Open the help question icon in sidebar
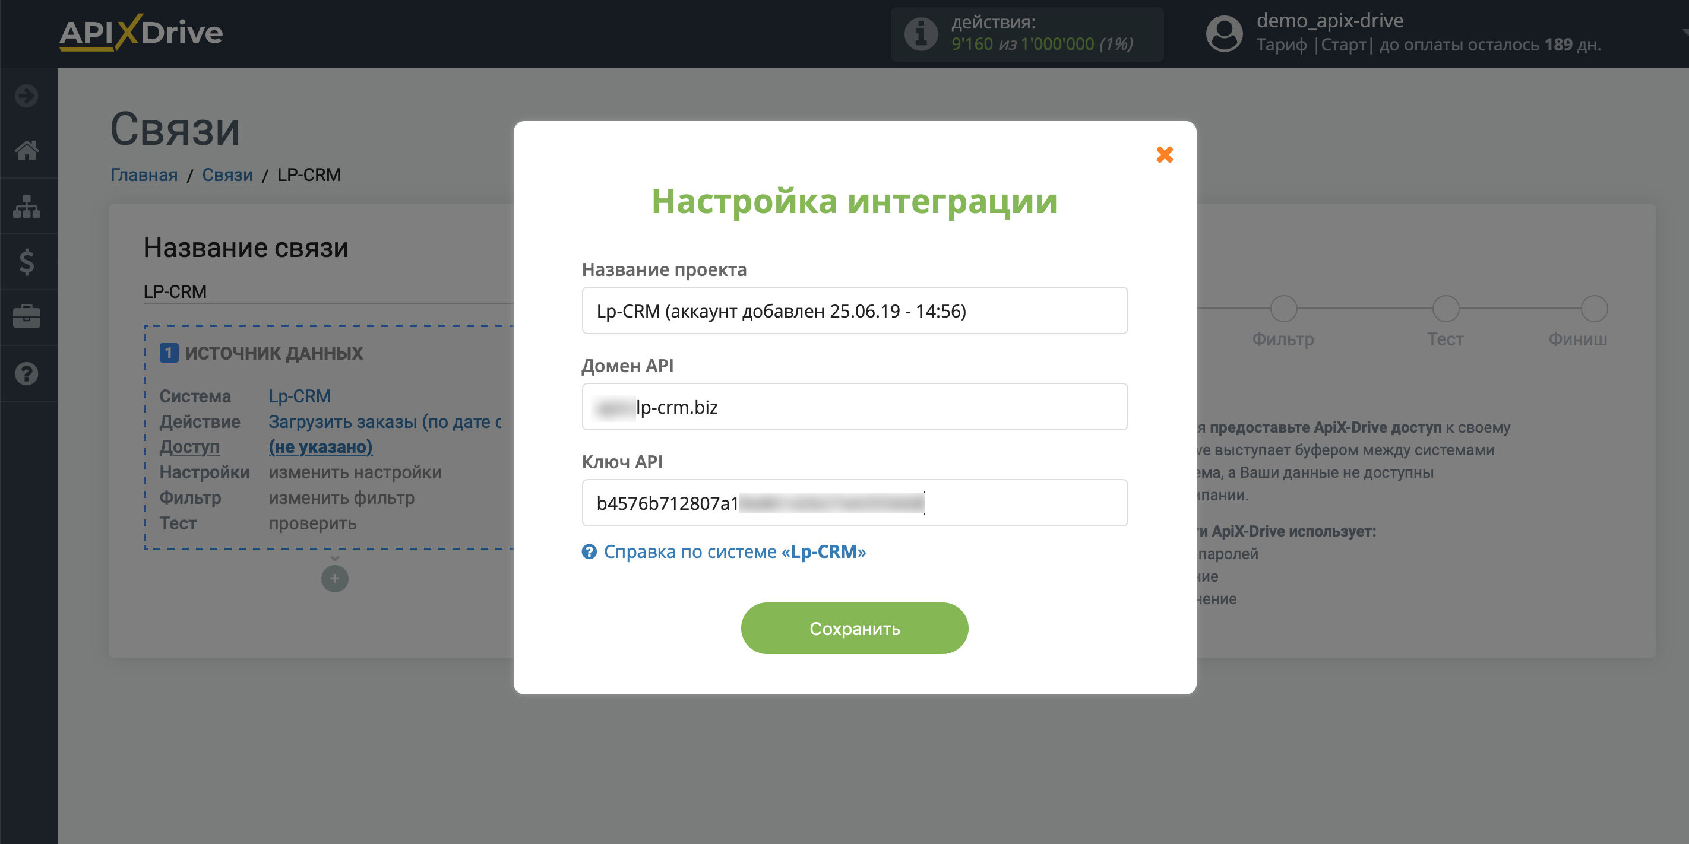This screenshot has height=844, width=1689. (27, 373)
